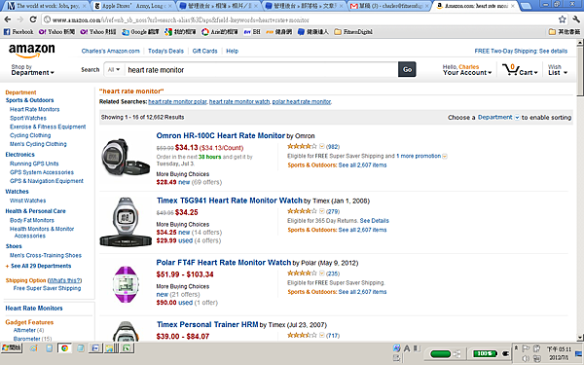Click the star rating of Omron HR-100C

pos(302,146)
